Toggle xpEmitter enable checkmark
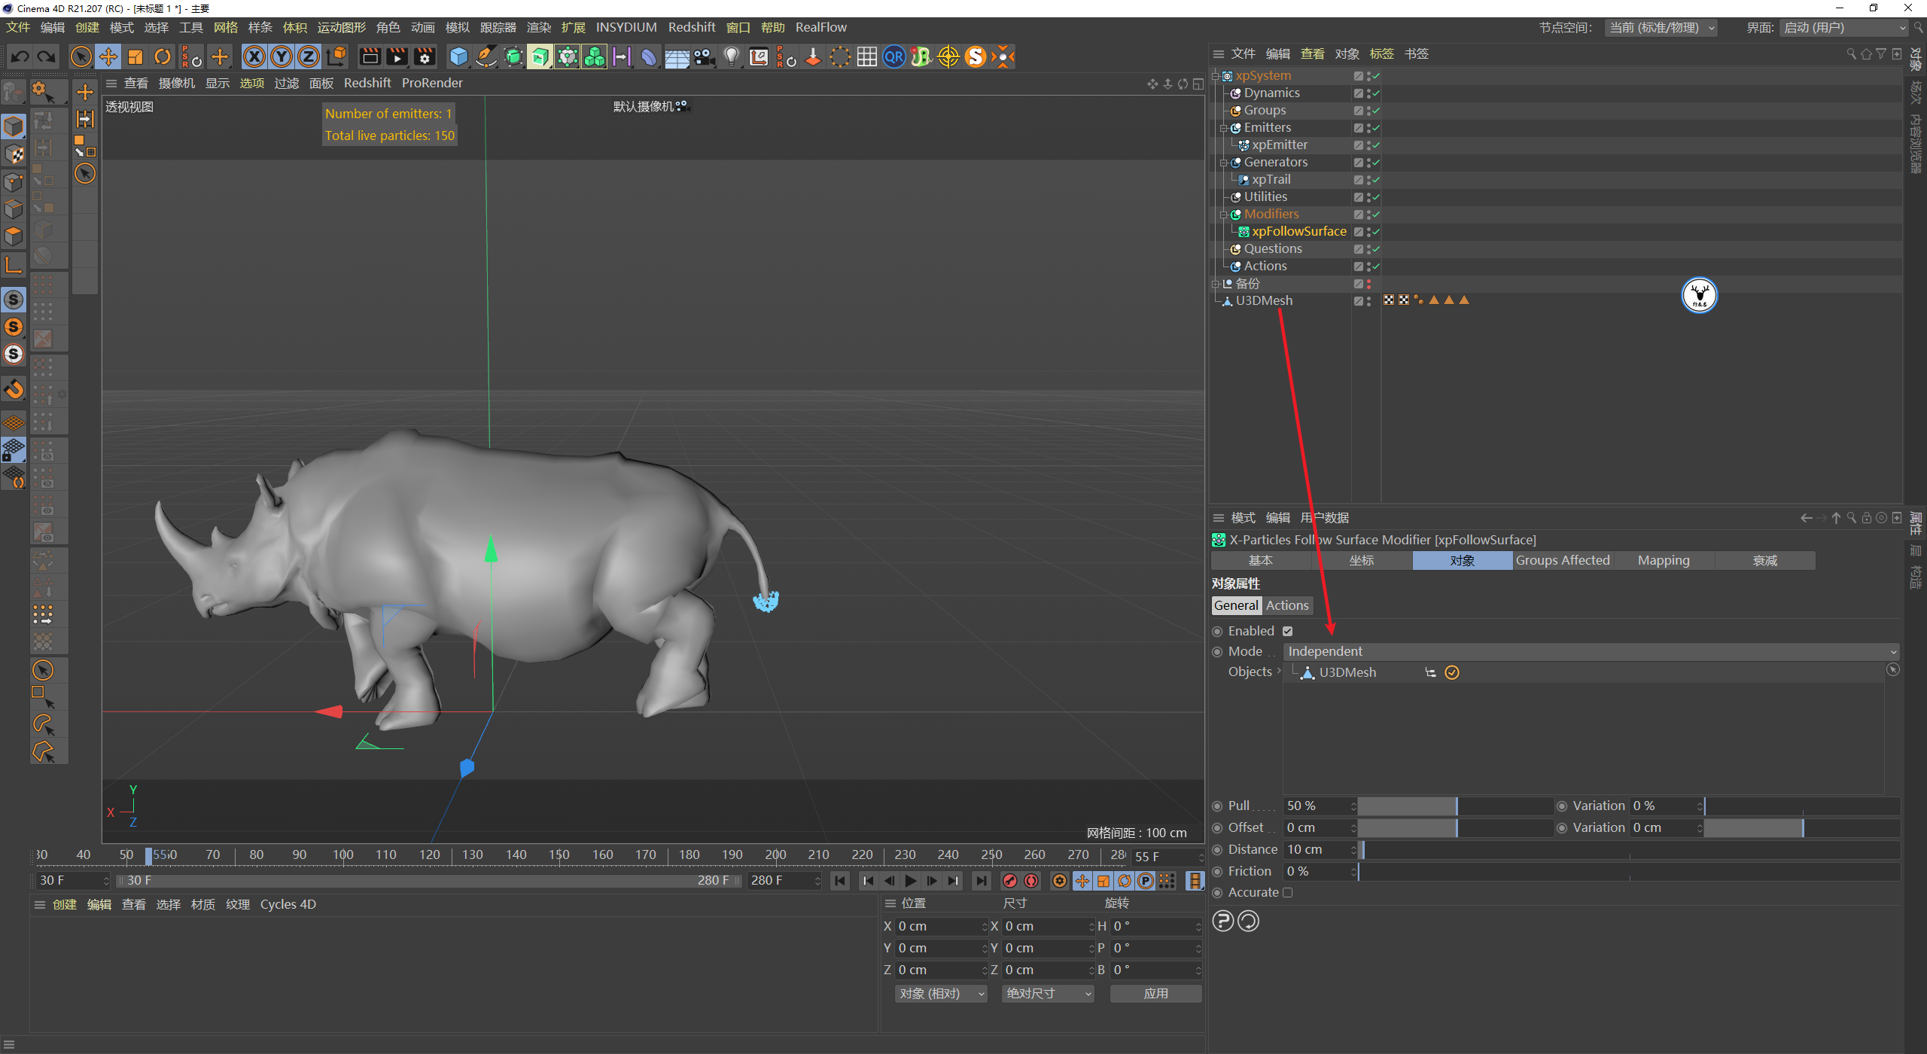 coord(1375,145)
